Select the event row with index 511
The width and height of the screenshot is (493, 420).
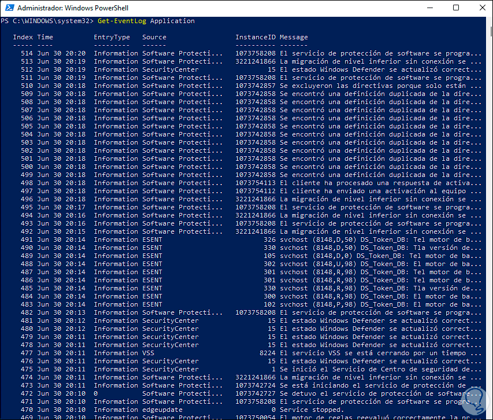point(251,78)
